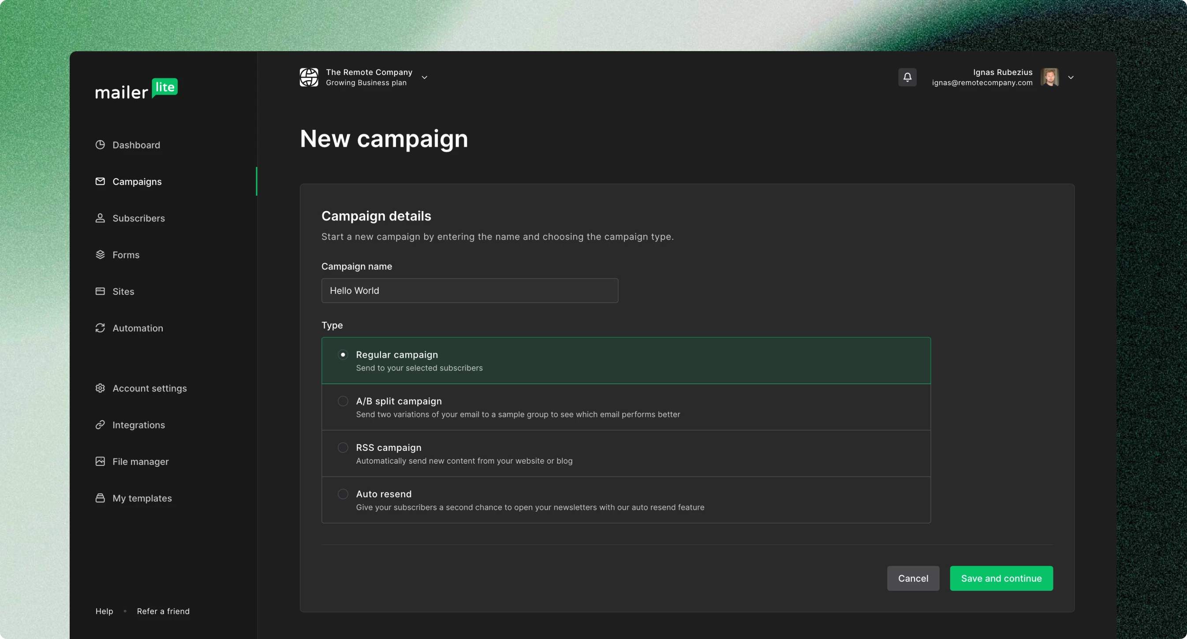Select the Auto resend radio option
1187x639 pixels.
(343, 494)
